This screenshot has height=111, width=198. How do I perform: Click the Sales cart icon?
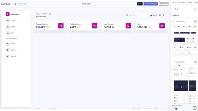(x=162, y=26)
